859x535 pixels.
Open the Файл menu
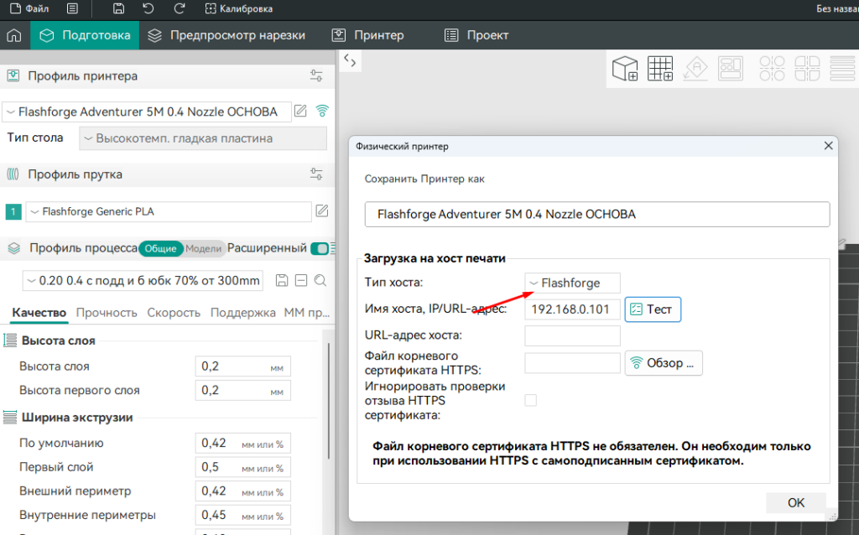29,8
